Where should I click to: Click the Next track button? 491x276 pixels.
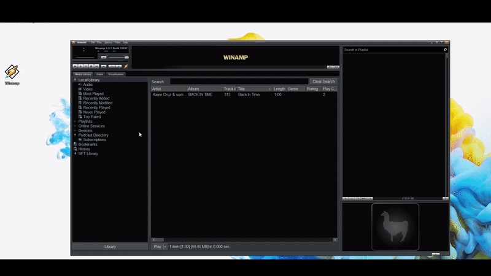click(97, 66)
